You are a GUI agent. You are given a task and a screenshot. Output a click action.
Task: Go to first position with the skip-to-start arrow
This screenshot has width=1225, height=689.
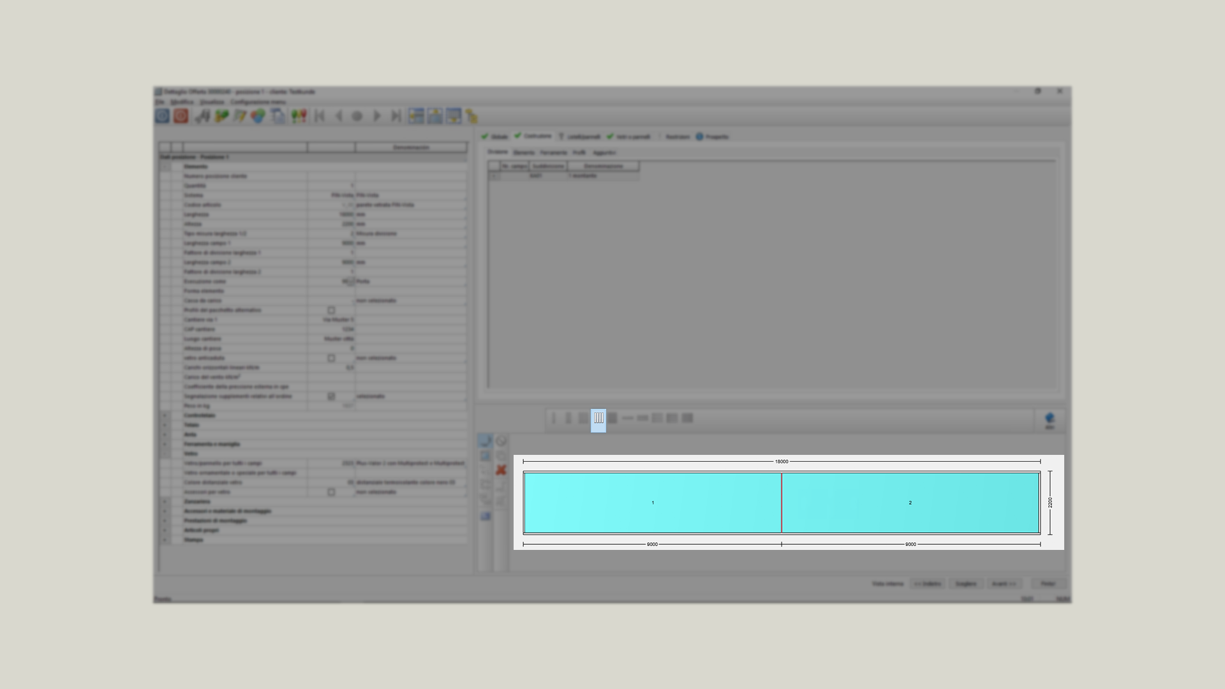pos(320,116)
